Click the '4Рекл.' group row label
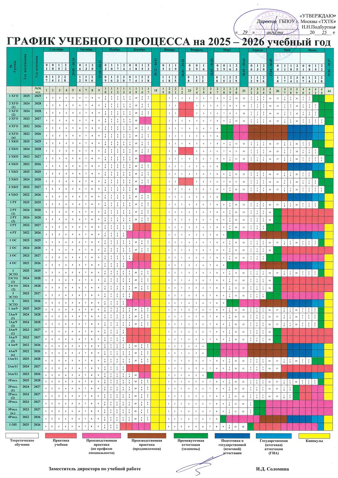This screenshot has width=338, height=478. (14, 417)
